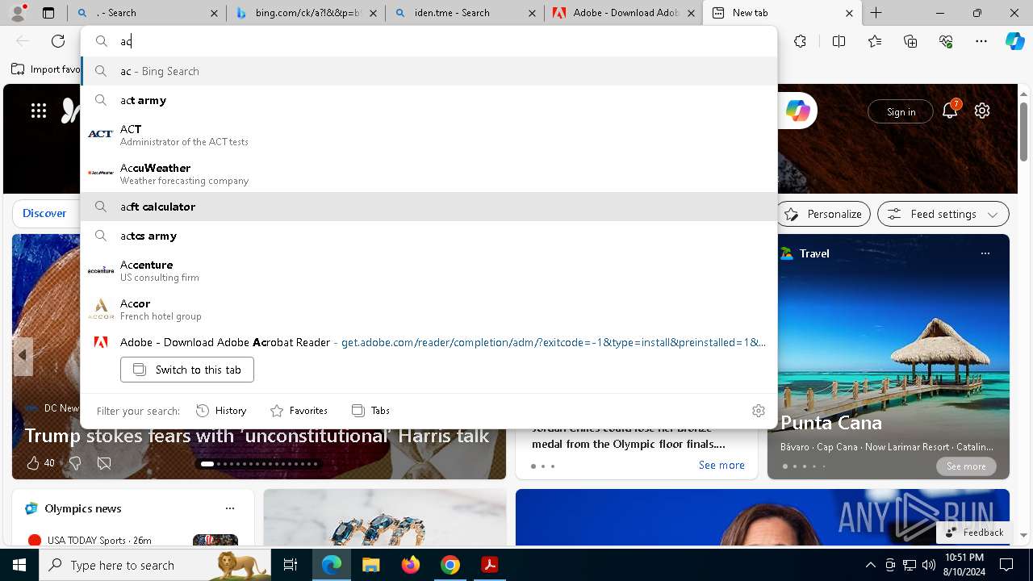
Task: Go to previous story arrow on carousel
Action: click(23, 356)
